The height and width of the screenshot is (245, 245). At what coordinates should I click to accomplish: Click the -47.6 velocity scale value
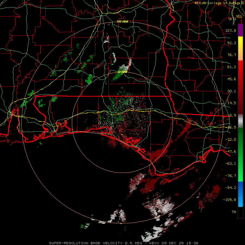click(231, 152)
